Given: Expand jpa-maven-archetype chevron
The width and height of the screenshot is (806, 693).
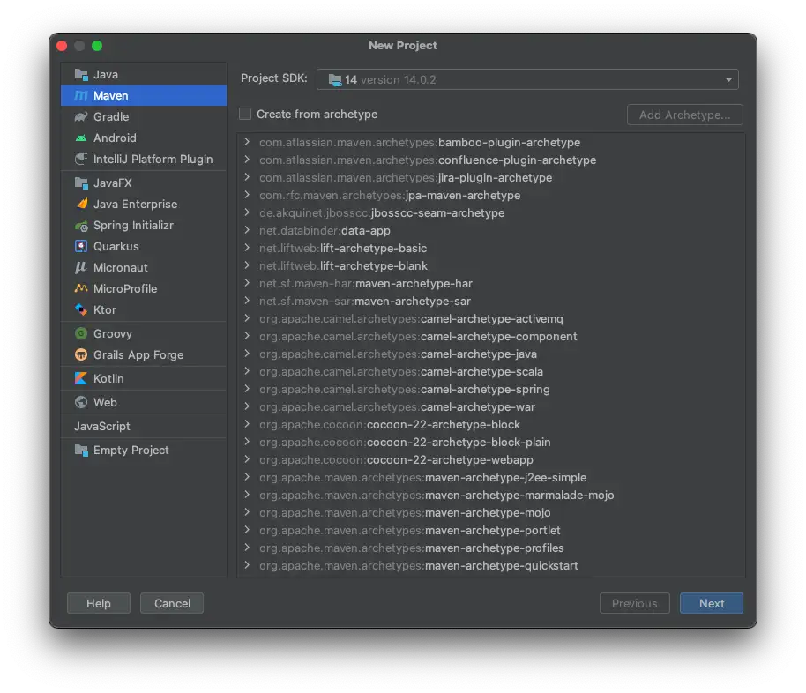Looking at the screenshot, I should point(247,195).
